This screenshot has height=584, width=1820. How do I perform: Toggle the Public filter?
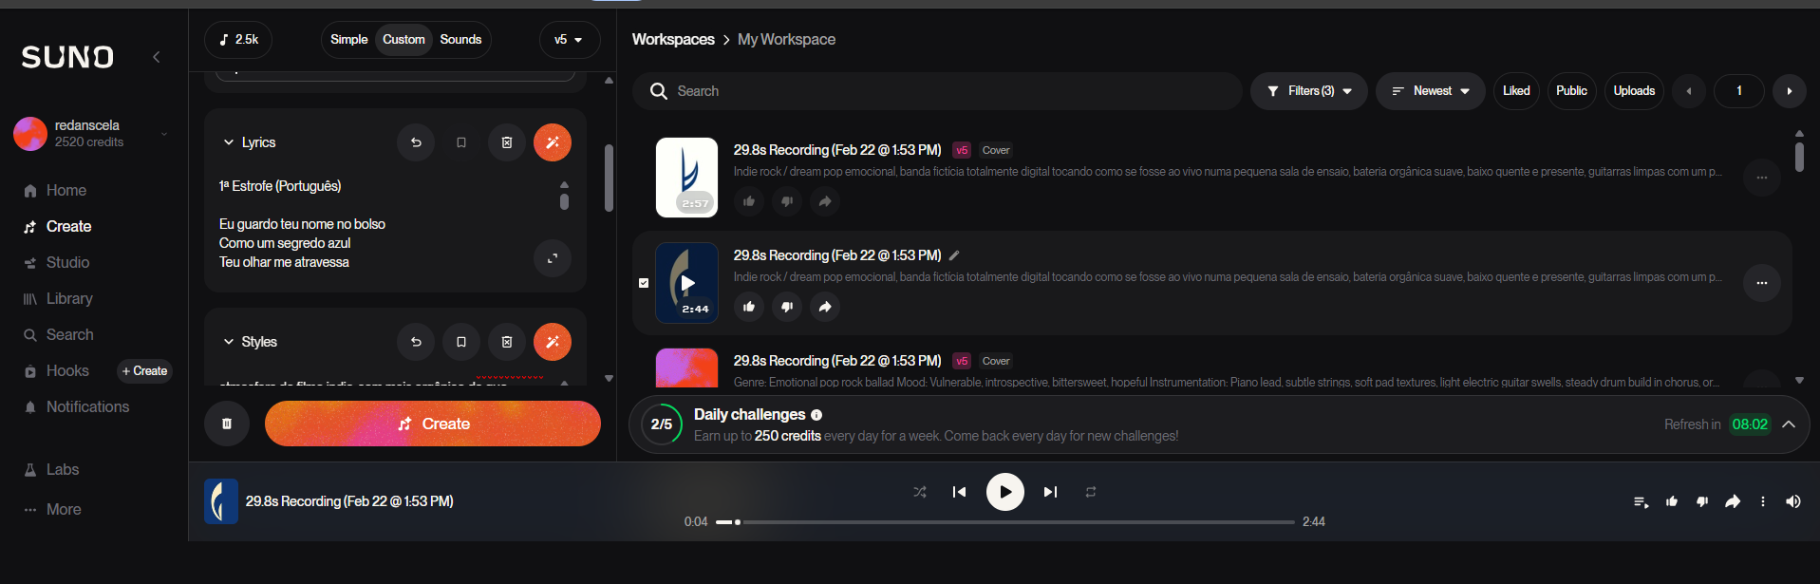(x=1570, y=91)
